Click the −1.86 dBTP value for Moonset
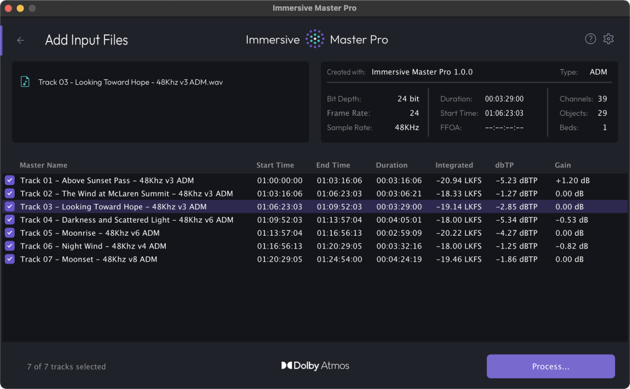Viewport: 630px width, 389px height. click(x=516, y=259)
